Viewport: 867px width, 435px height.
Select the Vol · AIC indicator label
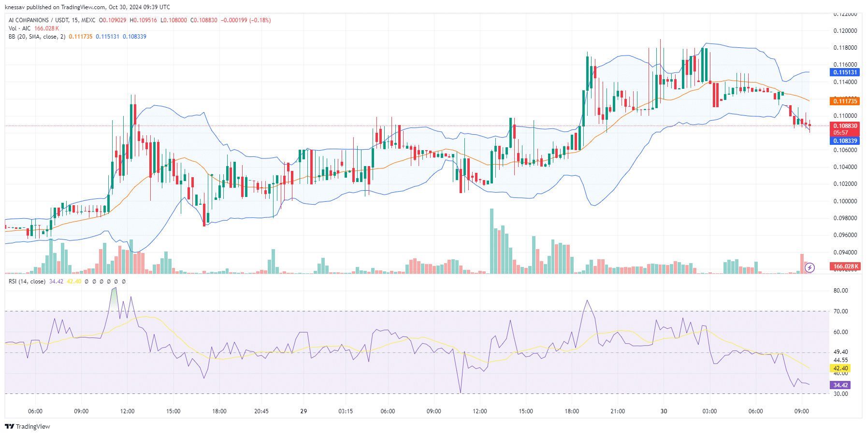click(x=20, y=28)
